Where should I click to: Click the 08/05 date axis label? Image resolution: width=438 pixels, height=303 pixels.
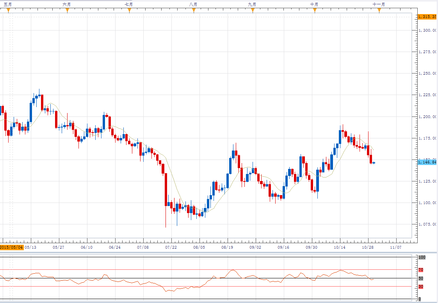click(x=199, y=247)
